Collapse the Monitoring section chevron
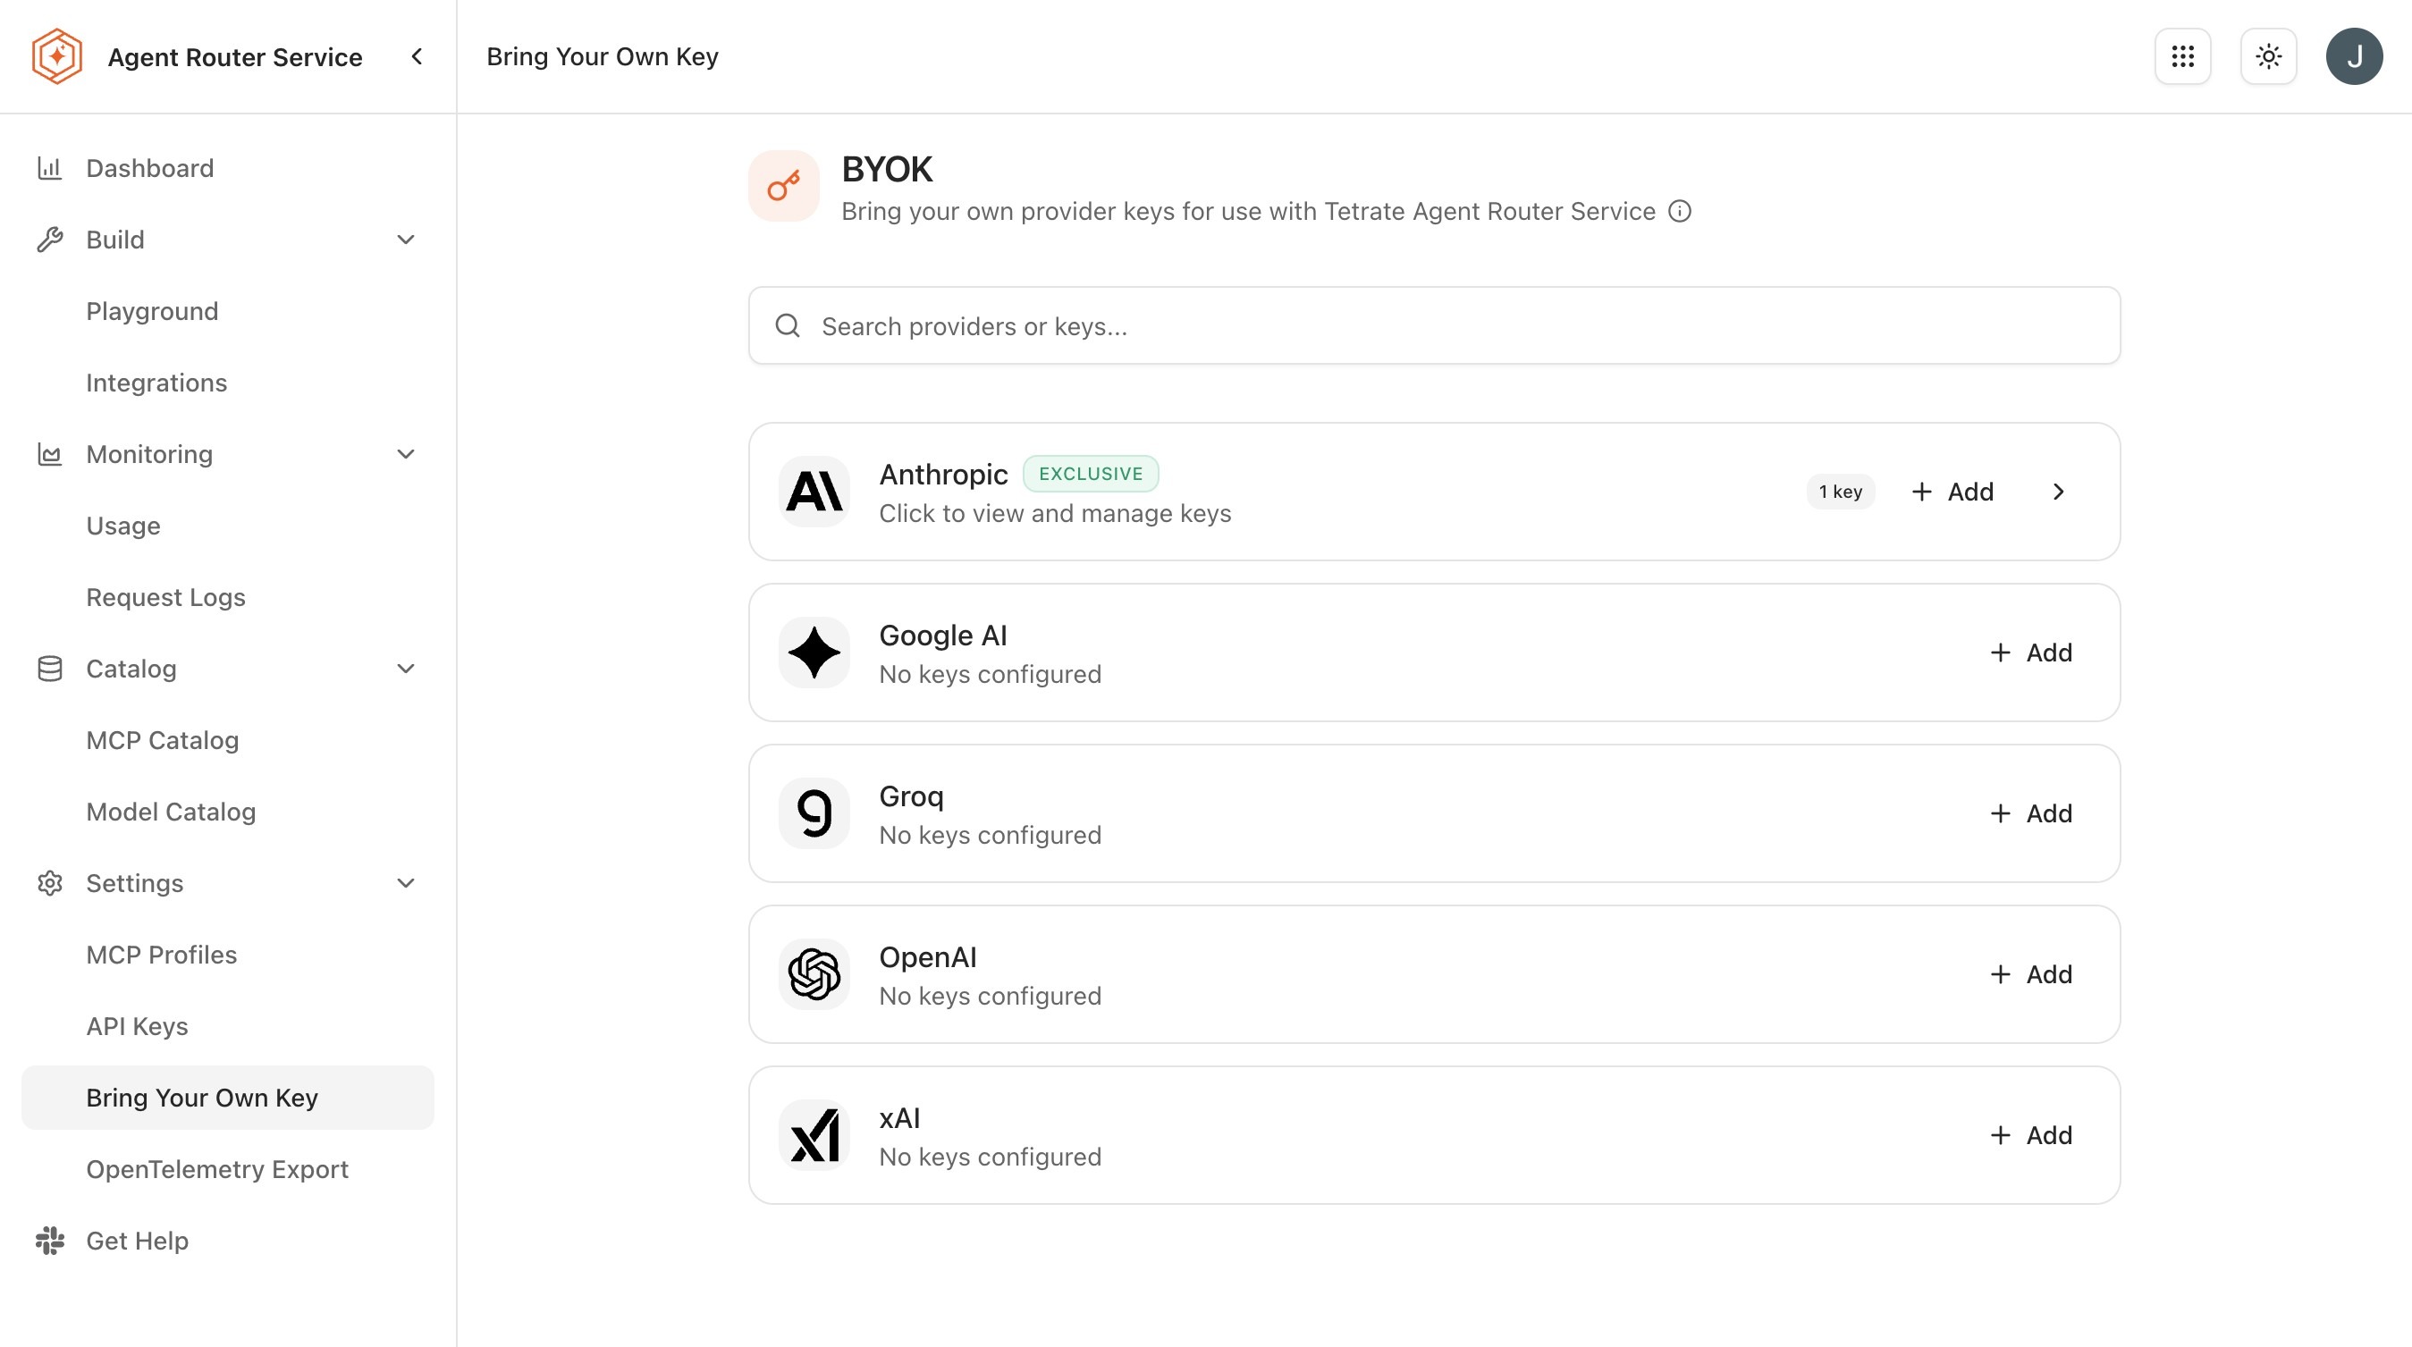The width and height of the screenshot is (2412, 1347). click(x=406, y=454)
